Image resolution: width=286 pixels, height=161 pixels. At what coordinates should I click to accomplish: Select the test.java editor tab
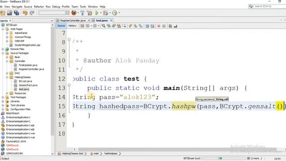click(102, 21)
